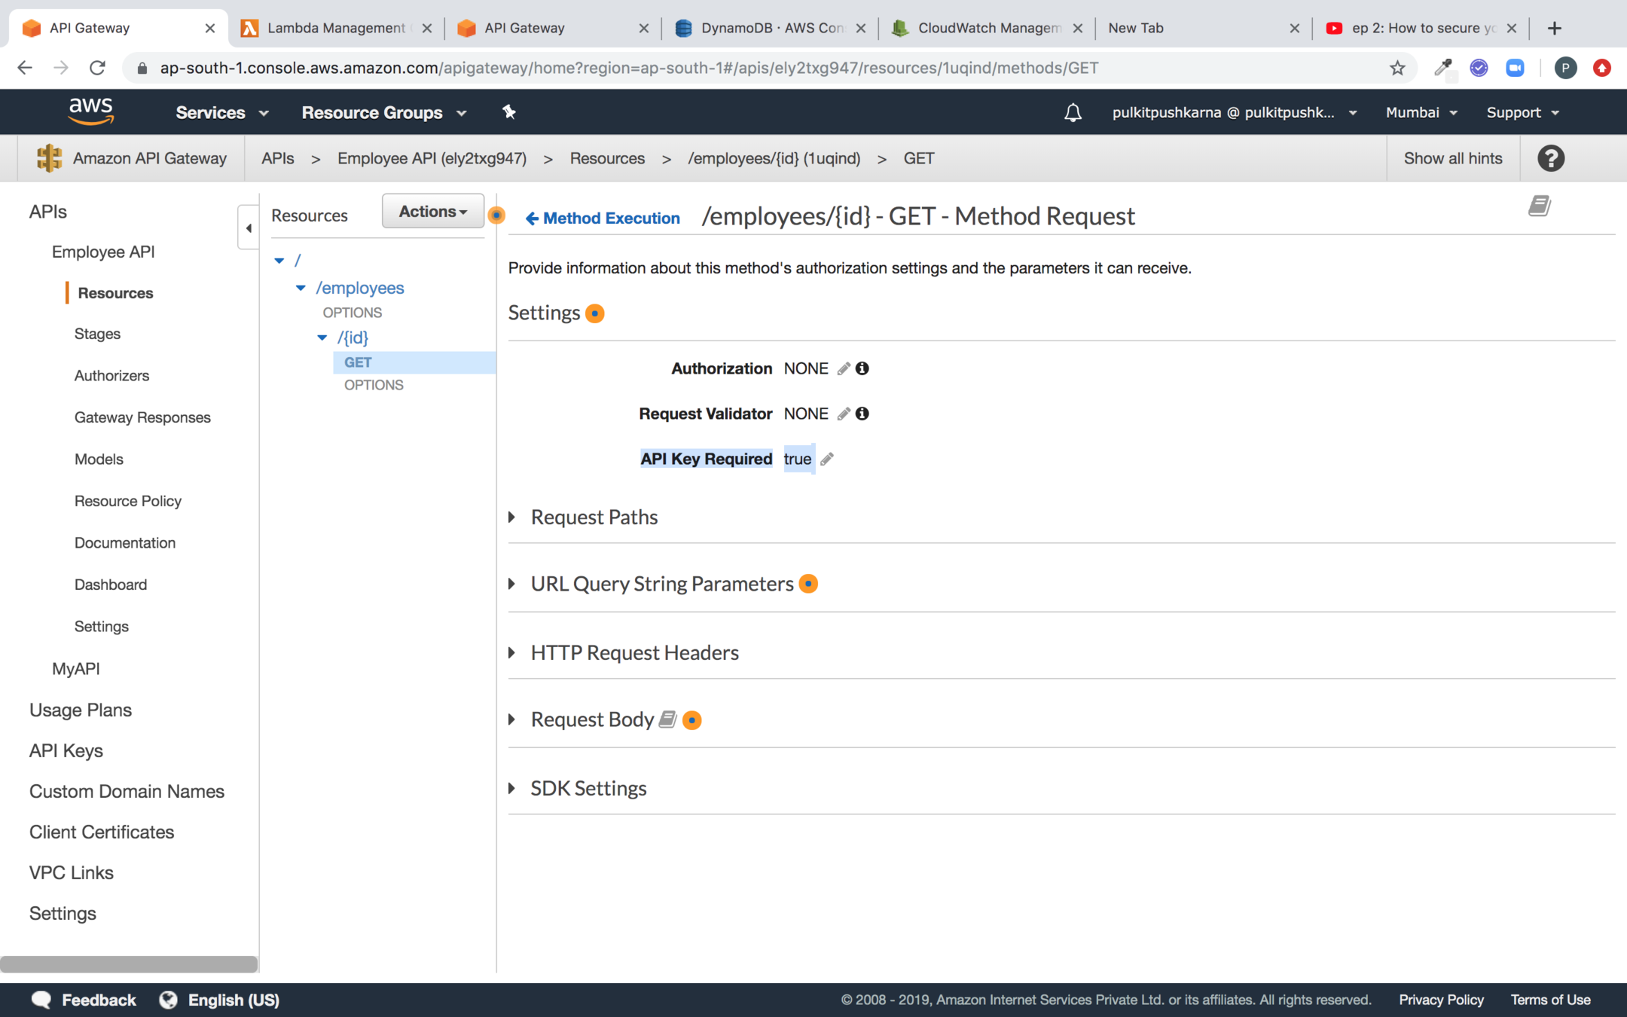Viewport: 1627px width, 1017px height.
Task: Click info icon next to Authorization
Action: (862, 368)
